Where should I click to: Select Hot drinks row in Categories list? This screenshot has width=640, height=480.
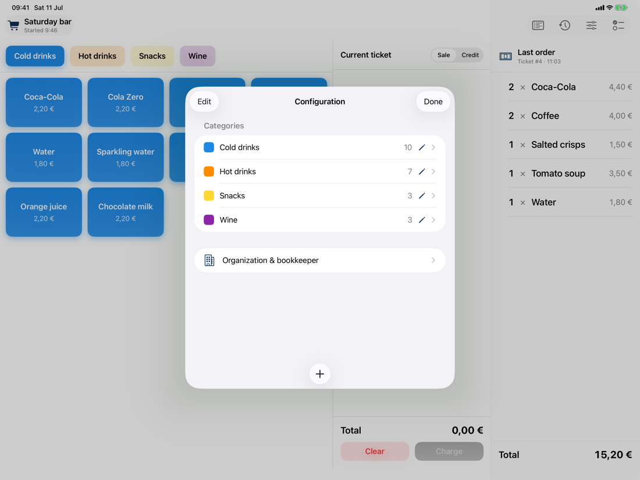coord(320,172)
